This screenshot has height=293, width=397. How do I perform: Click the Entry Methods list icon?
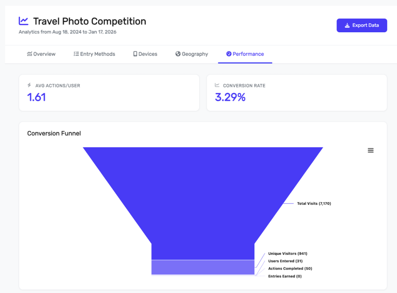click(76, 54)
